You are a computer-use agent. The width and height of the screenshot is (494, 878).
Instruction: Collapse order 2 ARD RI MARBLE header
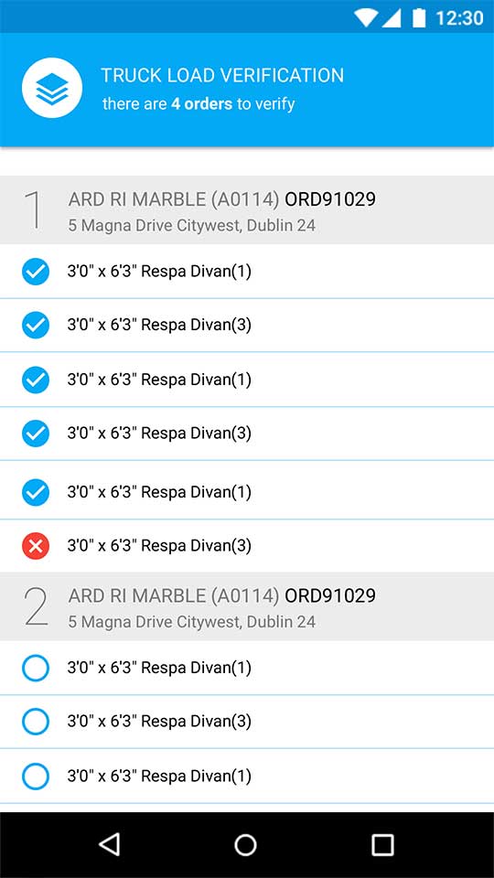coord(247,606)
